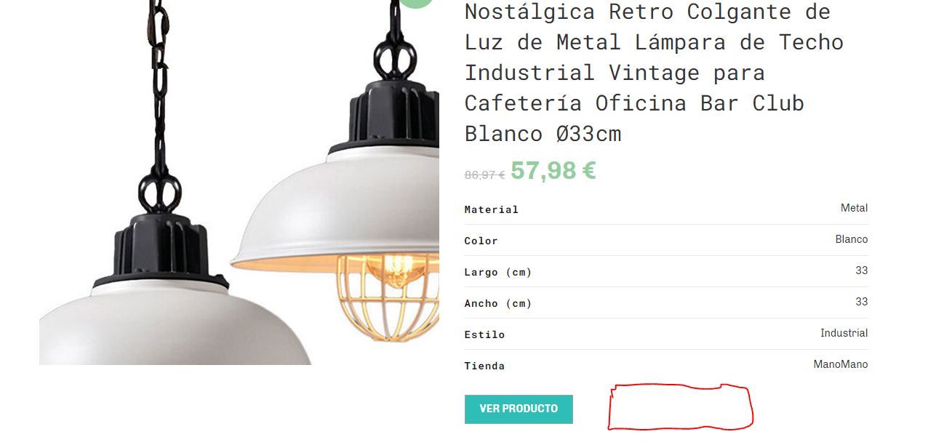
Task: Click the 33 value in the Ancho row
Action: pos(862,302)
